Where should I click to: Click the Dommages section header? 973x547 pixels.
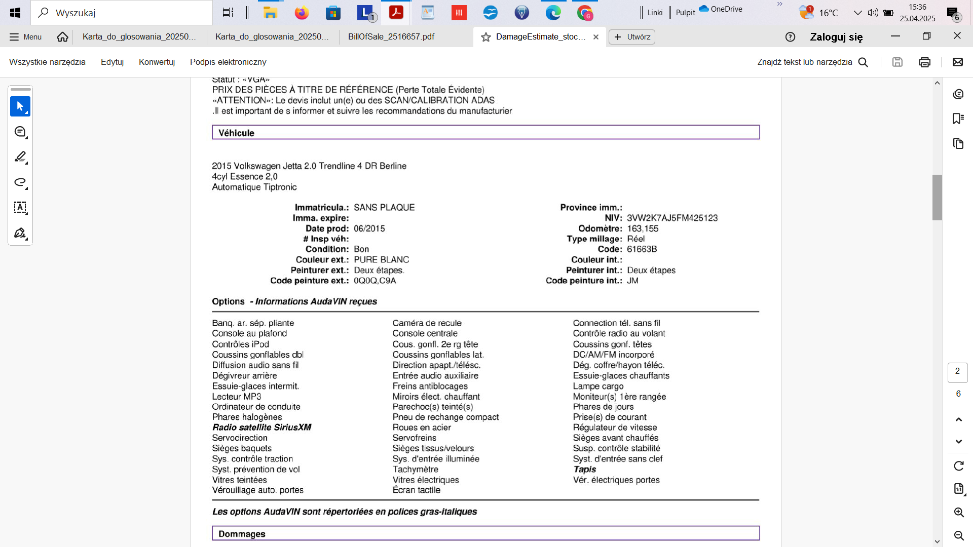[485, 533]
